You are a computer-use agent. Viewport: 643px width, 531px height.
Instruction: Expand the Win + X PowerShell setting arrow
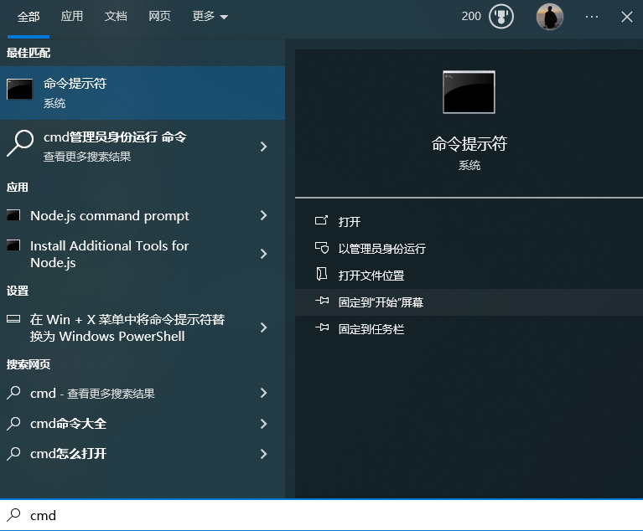pyautogui.click(x=264, y=327)
